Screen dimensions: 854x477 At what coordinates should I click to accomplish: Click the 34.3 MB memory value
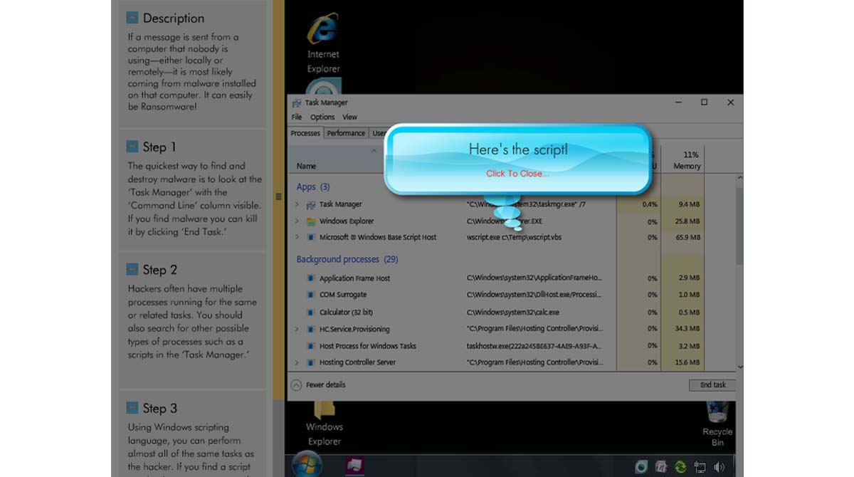[689, 330]
